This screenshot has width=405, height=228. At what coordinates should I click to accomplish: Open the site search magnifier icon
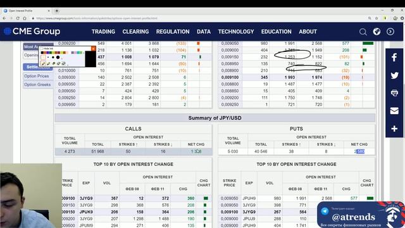(x=363, y=32)
